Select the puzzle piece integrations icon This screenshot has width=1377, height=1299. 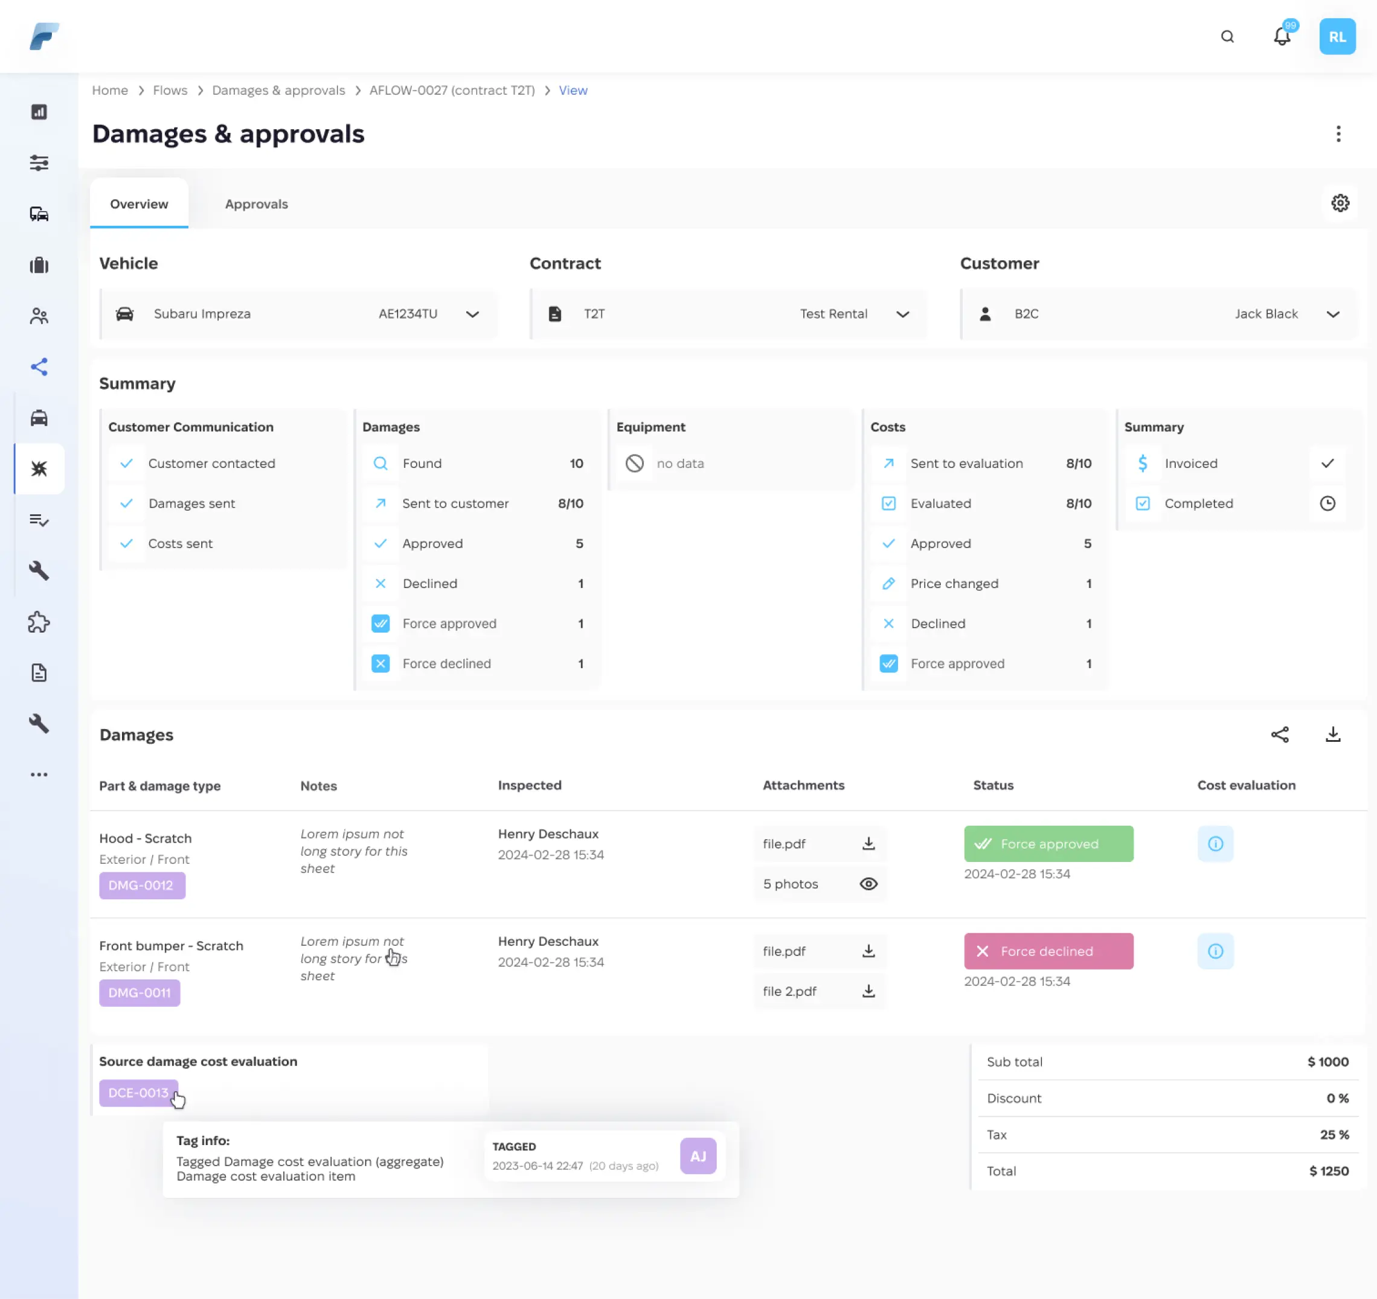tap(39, 622)
